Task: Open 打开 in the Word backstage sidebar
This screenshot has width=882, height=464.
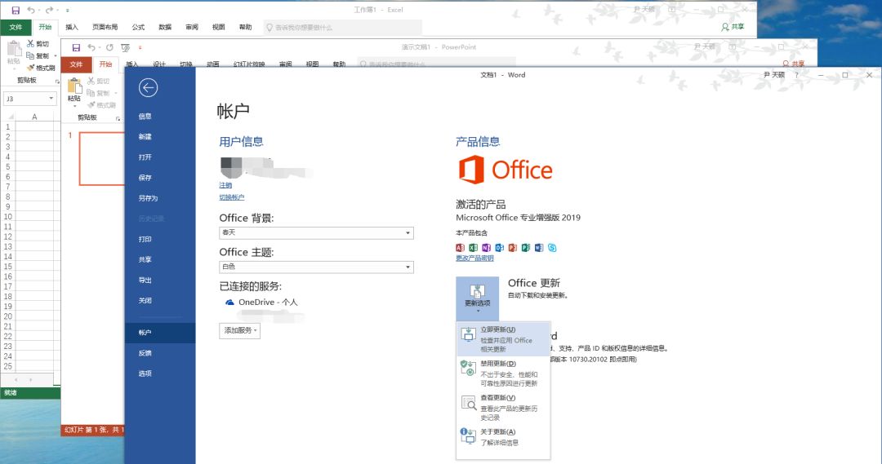Action: point(160,157)
